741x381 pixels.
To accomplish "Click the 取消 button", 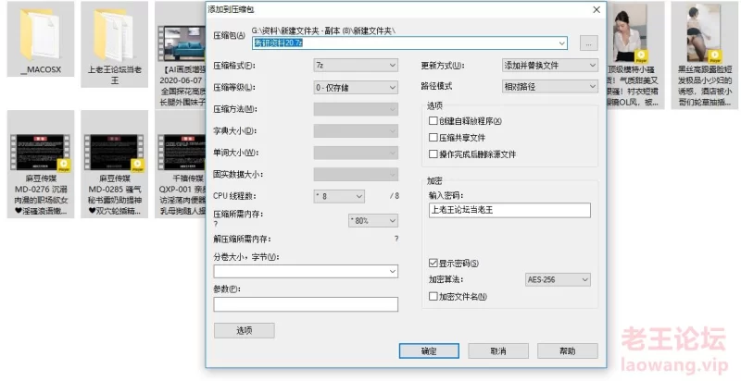I will coord(498,350).
